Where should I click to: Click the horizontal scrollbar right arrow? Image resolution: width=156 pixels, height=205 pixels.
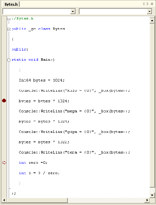[147, 200]
